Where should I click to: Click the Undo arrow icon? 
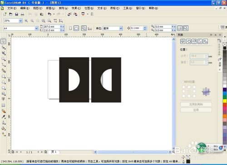pyautogui.click(x=49, y=14)
